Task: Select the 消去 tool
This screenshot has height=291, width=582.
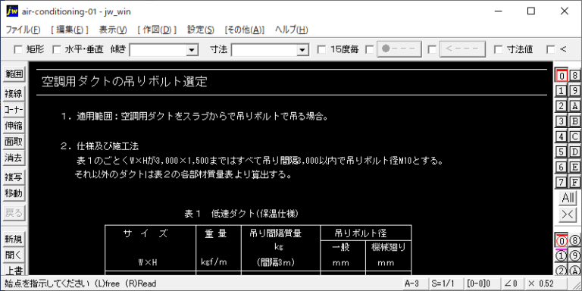Action: click(x=14, y=158)
